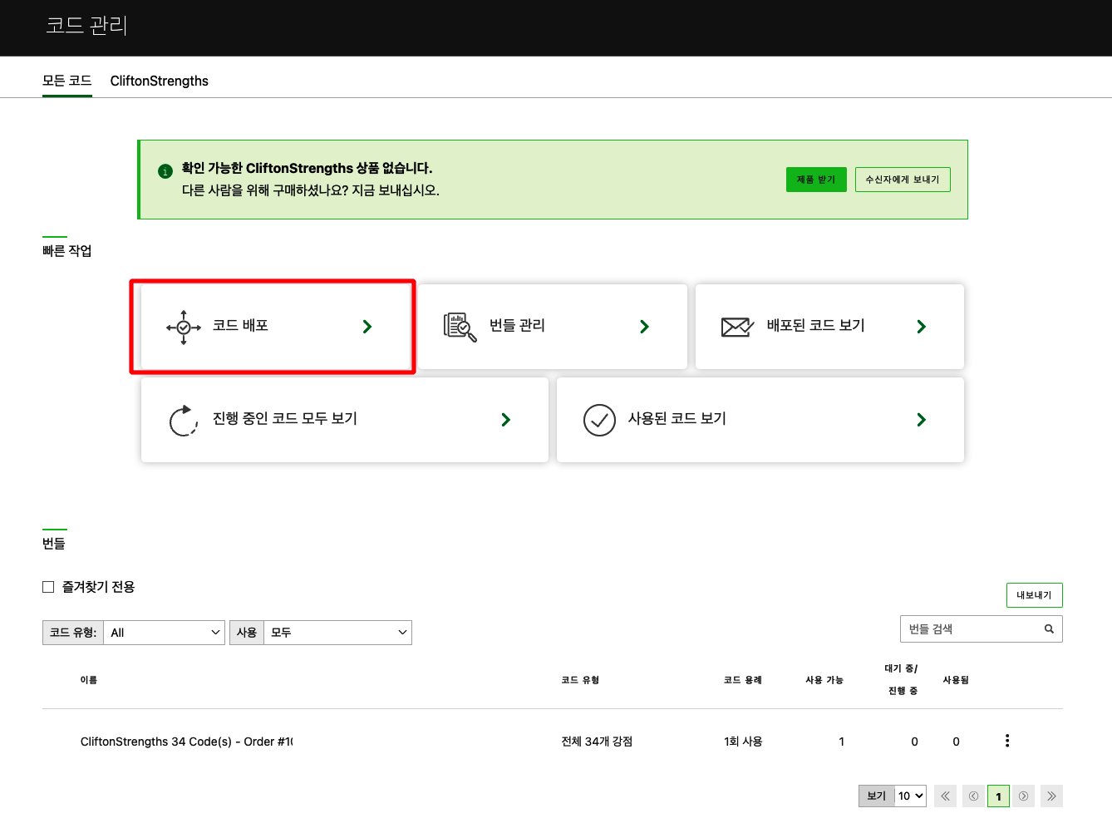Click the chevron arrow on 배포된 코드 보기 card
The height and width of the screenshot is (828, 1112).
[921, 327]
